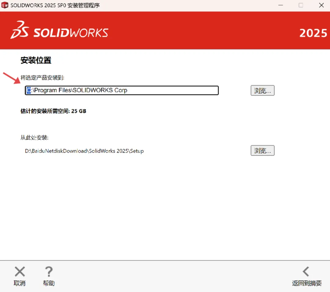Click the 2025 version text in banner

click(x=313, y=33)
